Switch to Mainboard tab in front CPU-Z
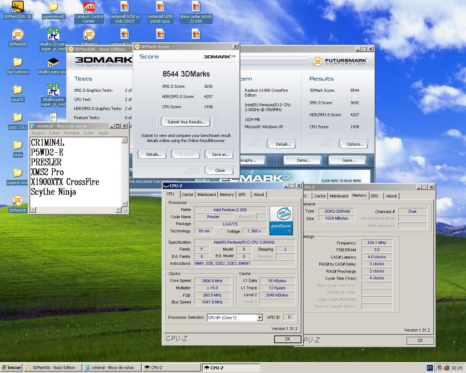 click(206, 195)
